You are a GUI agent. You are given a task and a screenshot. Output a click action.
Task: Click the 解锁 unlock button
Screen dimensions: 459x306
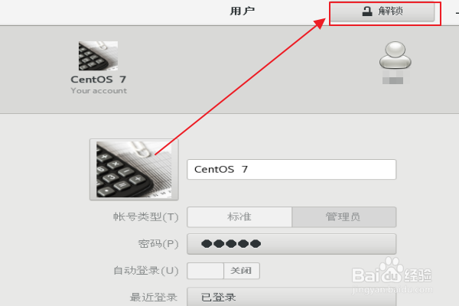382,11
